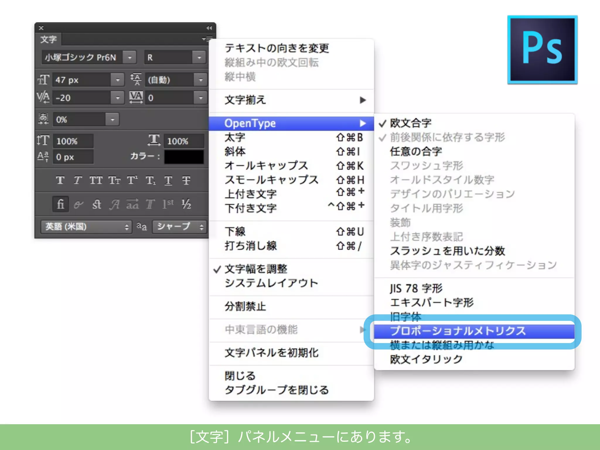This screenshot has width=600, height=450.
Task: Choose テキストの向きを変更 from the menu
Action: 292,48
